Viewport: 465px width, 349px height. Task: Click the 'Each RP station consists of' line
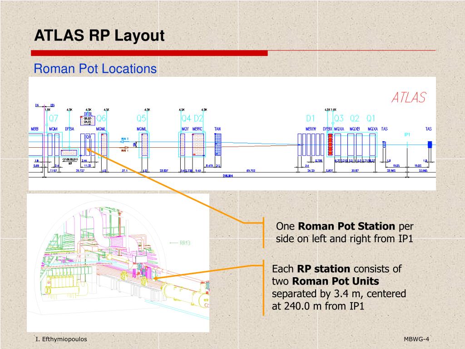[x=336, y=269]
